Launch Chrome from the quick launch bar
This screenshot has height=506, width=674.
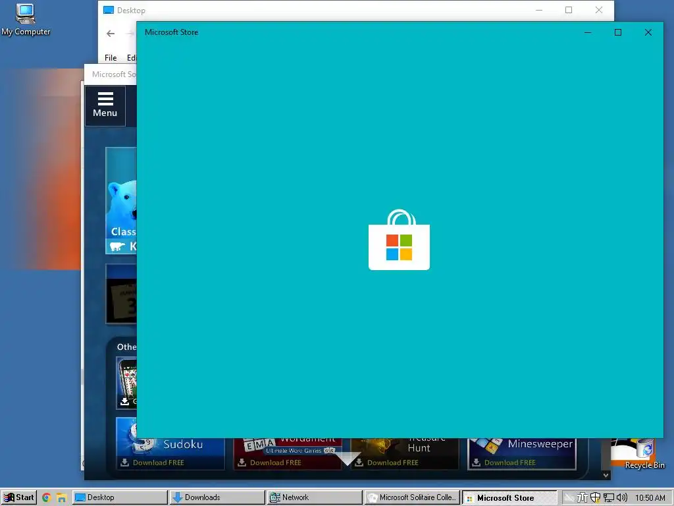[x=47, y=497]
